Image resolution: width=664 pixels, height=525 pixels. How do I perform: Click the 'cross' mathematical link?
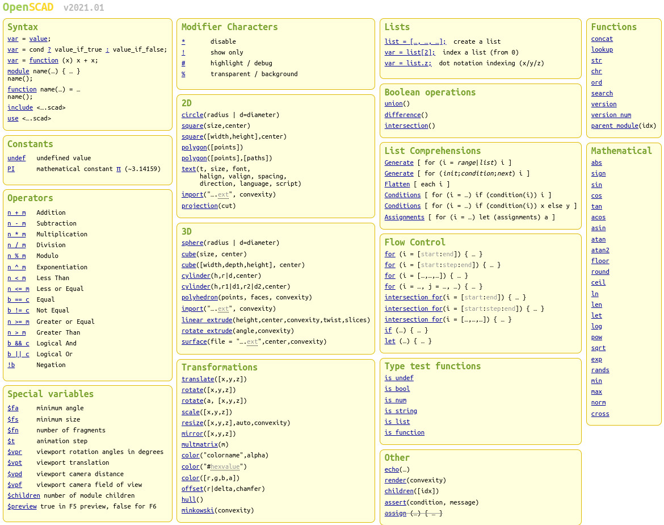click(x=600, y=414)
